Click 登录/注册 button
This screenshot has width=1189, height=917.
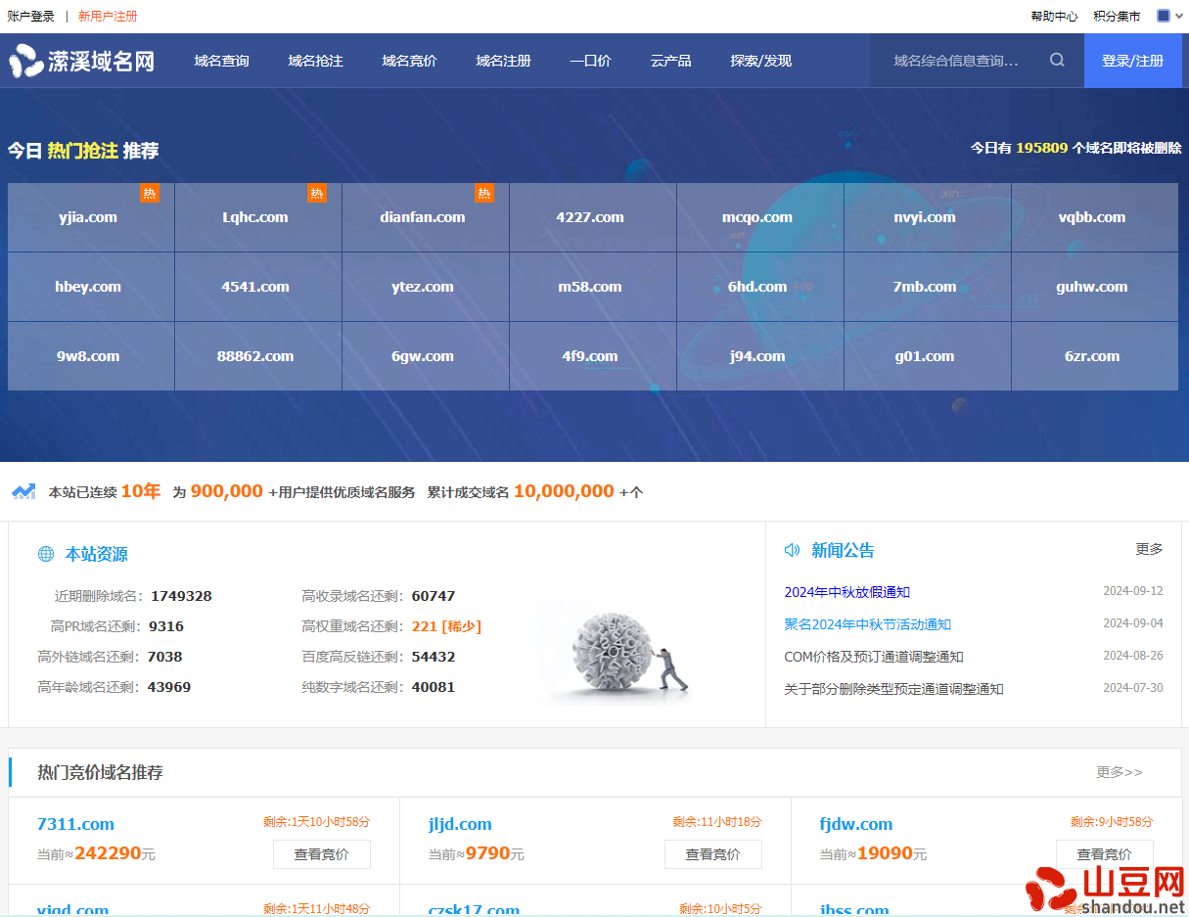pos(1132,60)
